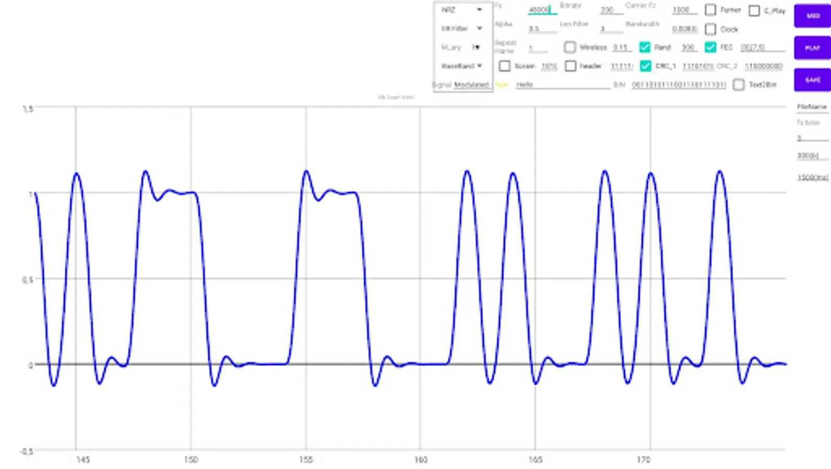Viewport: 831px width, 469px height.
Task: Edit the Scram polynomial field
Action: coord(549,66)
